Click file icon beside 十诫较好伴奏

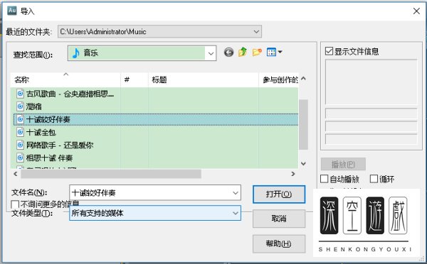tap(20, 119)
